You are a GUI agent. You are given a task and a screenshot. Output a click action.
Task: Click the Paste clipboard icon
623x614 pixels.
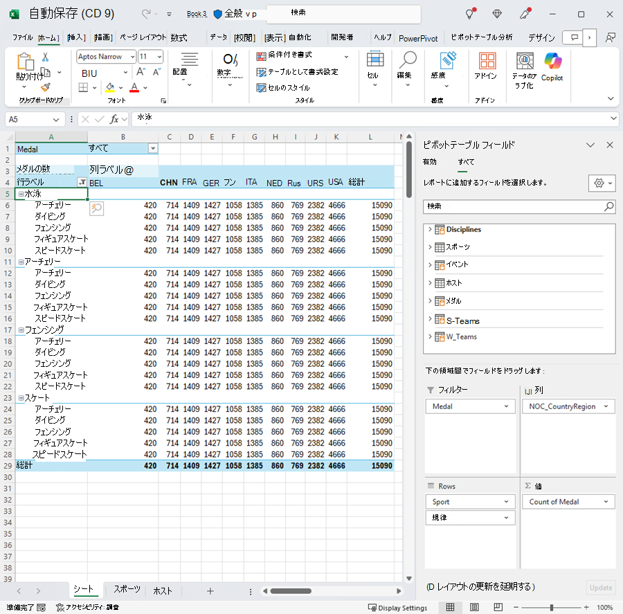25,62
